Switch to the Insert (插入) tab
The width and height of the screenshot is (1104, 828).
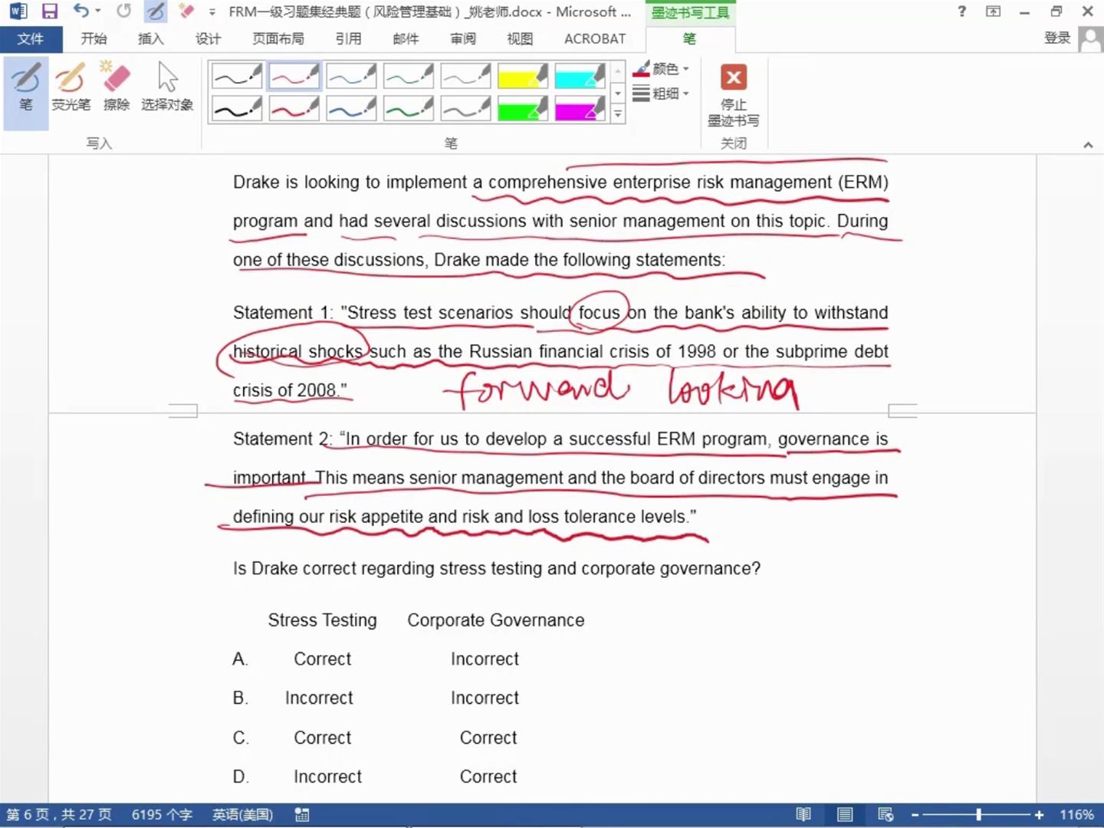[150, 39]
